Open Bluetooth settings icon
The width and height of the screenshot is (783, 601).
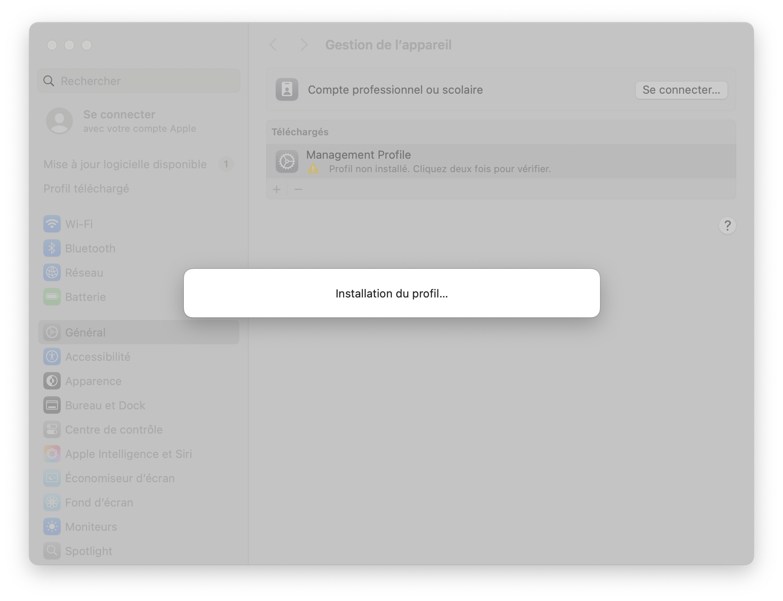(x=52, y=248)
